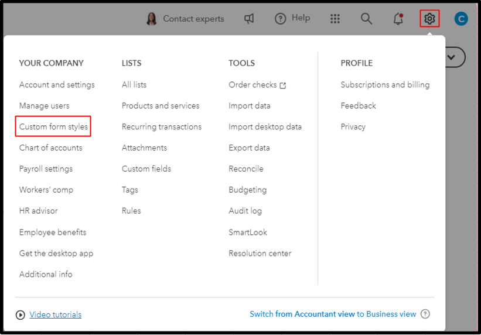This screenshot has height=335, width=481.
Task: Select Import data
Action: [250, 106]
